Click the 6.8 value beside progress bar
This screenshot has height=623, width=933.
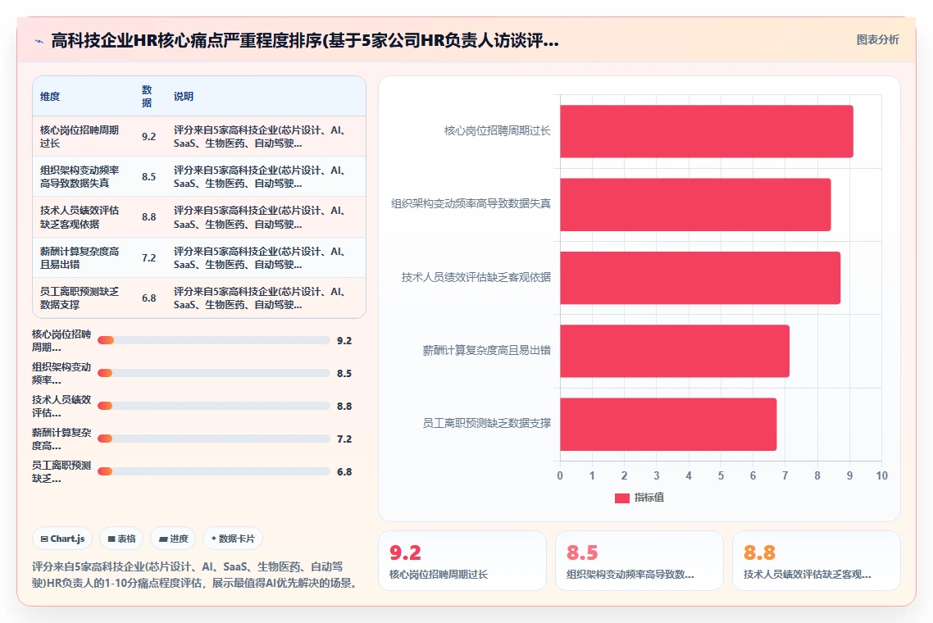(344, 472)
